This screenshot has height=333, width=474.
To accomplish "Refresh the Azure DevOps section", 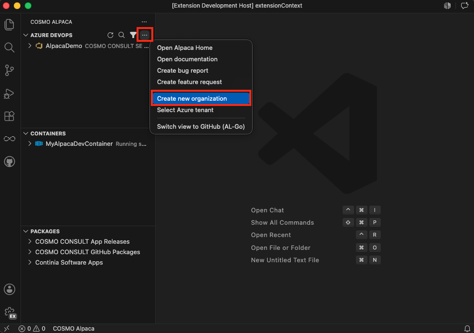I will pyautogui.click(x=110, y=35).
